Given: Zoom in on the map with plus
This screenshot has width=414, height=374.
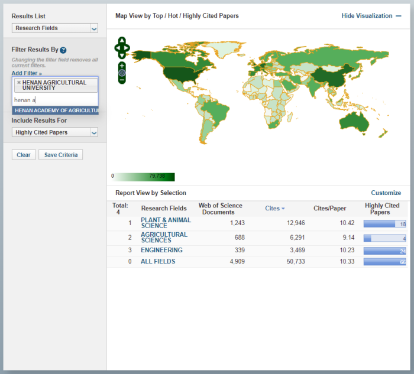Looking at the screenshot, I should click(122, 66).
